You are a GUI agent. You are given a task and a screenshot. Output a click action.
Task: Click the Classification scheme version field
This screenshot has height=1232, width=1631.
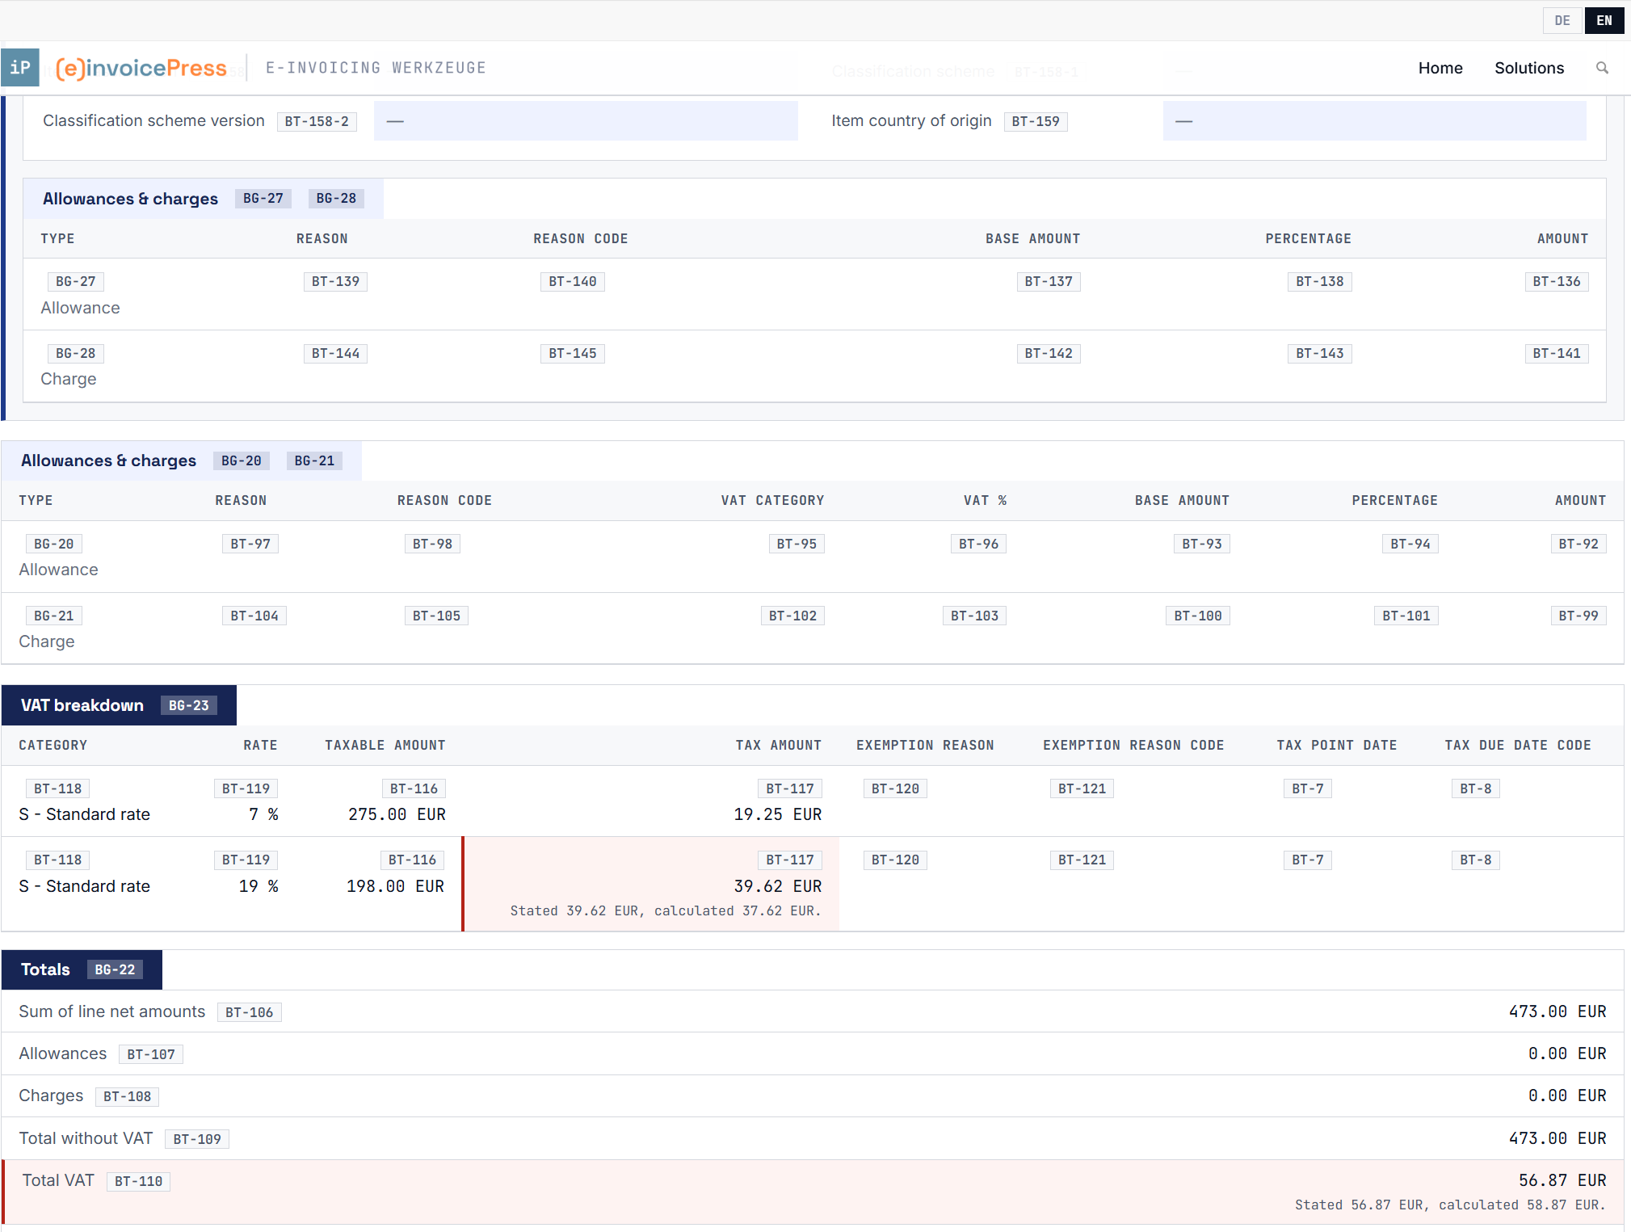pos(586,120)
